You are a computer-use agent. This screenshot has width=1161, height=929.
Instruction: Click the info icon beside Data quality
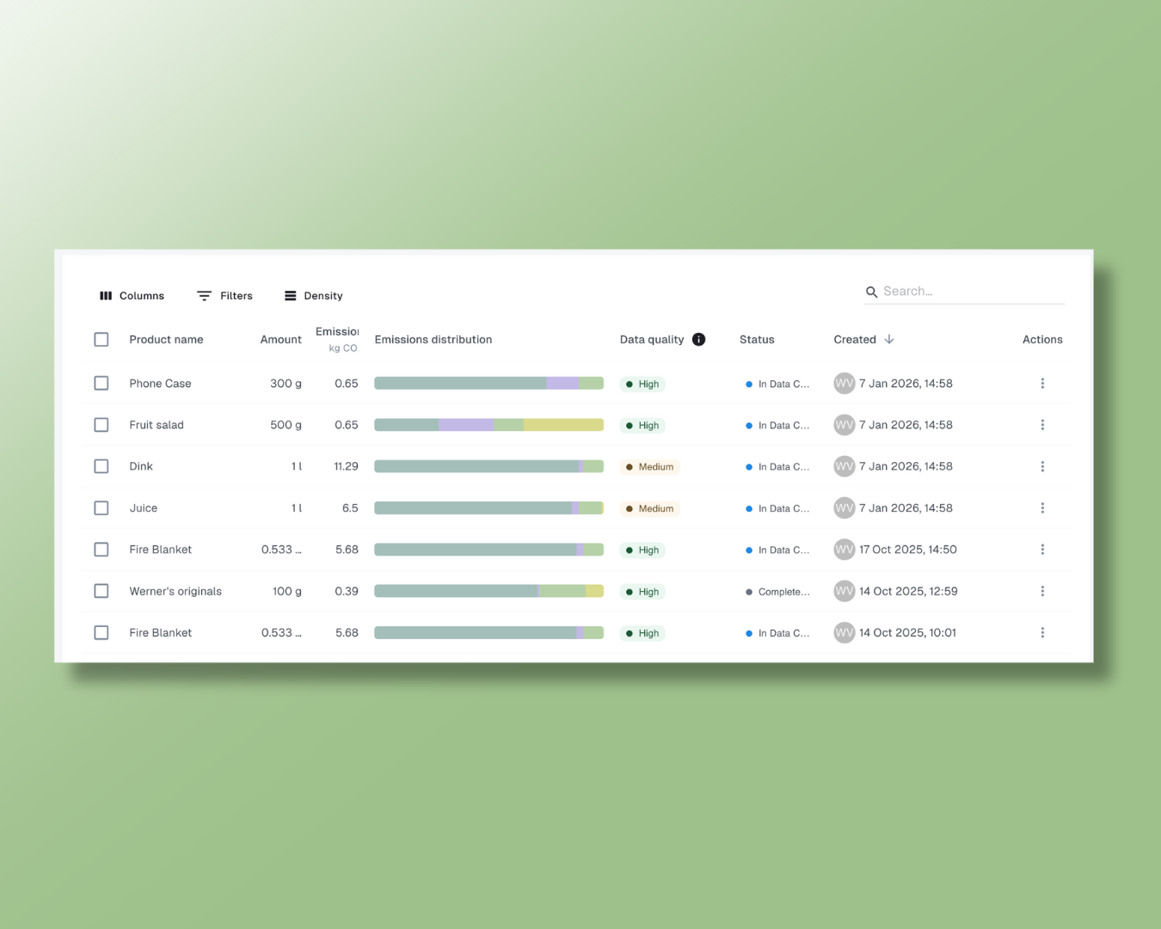698,340
